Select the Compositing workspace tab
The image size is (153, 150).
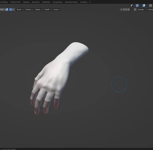pyautogui.click(x=57, y=2)
